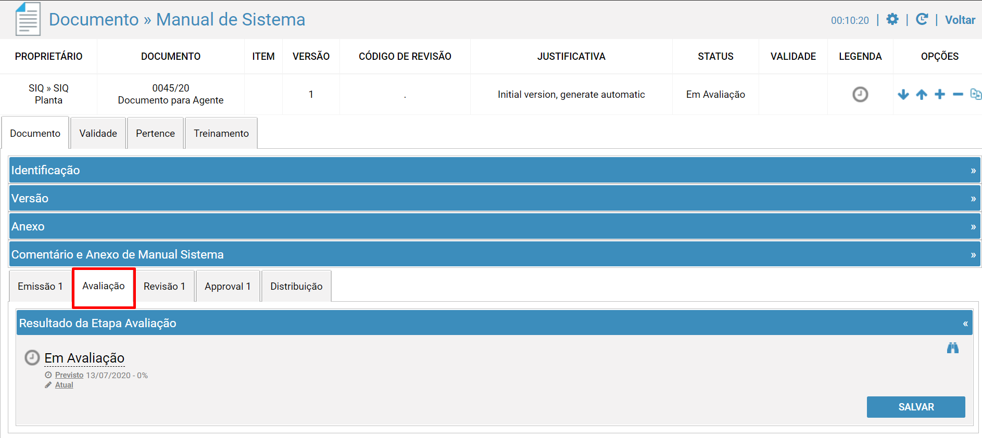This screenshot has width=982, height=438.
Task: Open the Atual link
Action: point(64,385)
